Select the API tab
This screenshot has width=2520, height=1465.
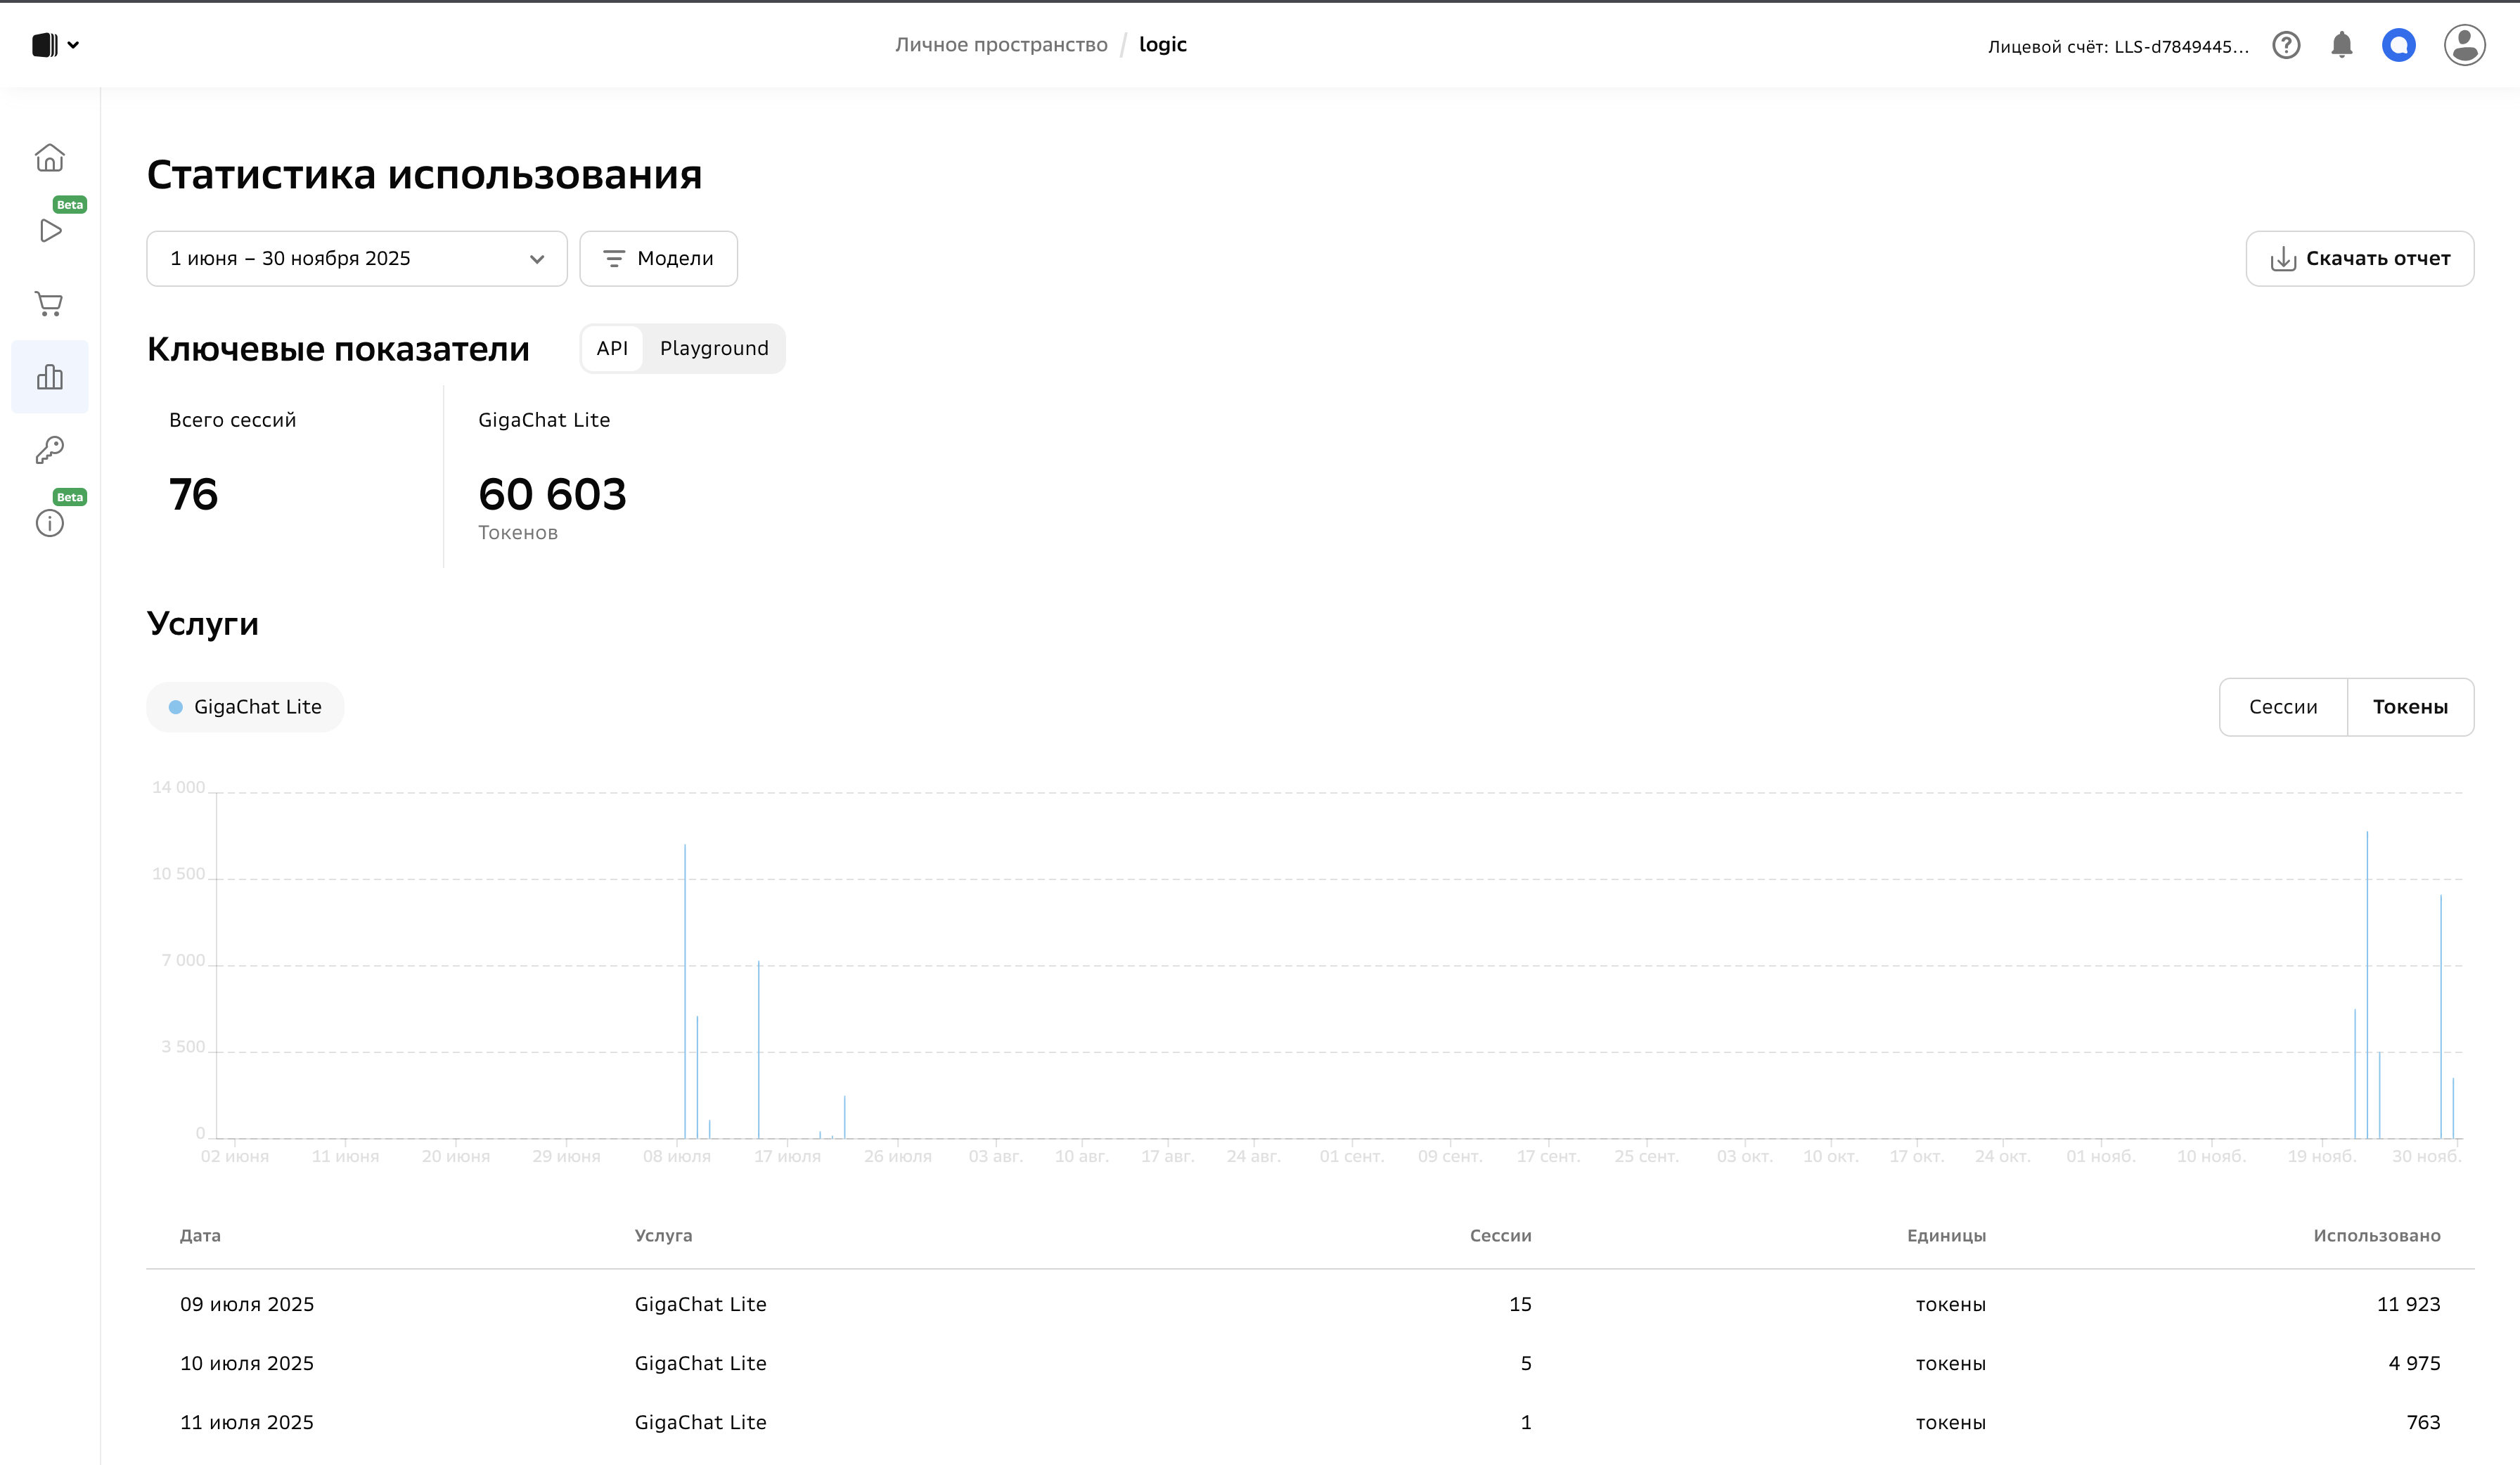point(611,348)
